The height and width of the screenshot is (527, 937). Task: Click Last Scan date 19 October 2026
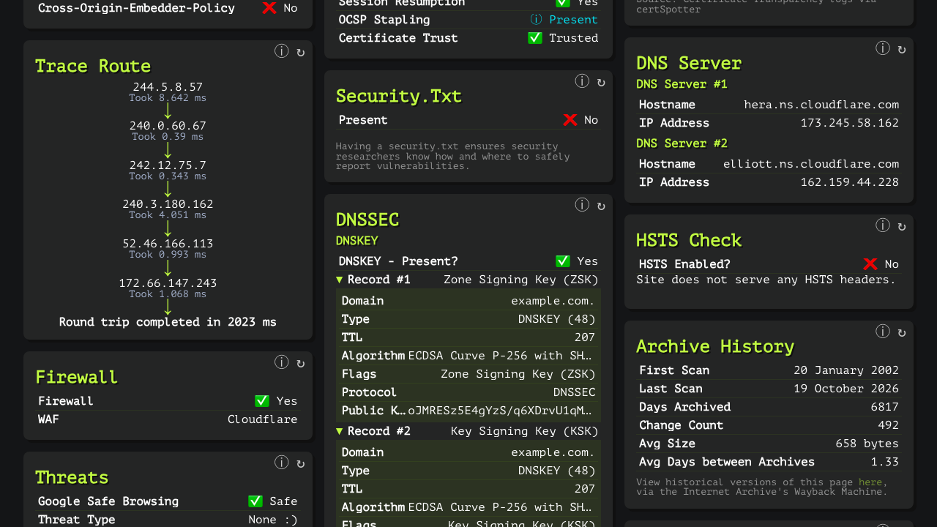[x=846, y=389]
